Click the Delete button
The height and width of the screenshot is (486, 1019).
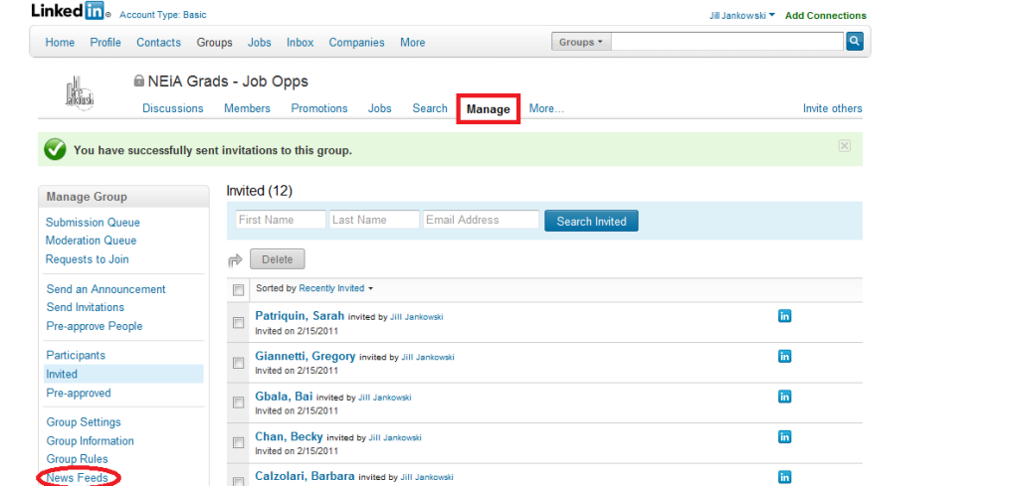click(278, 259)
